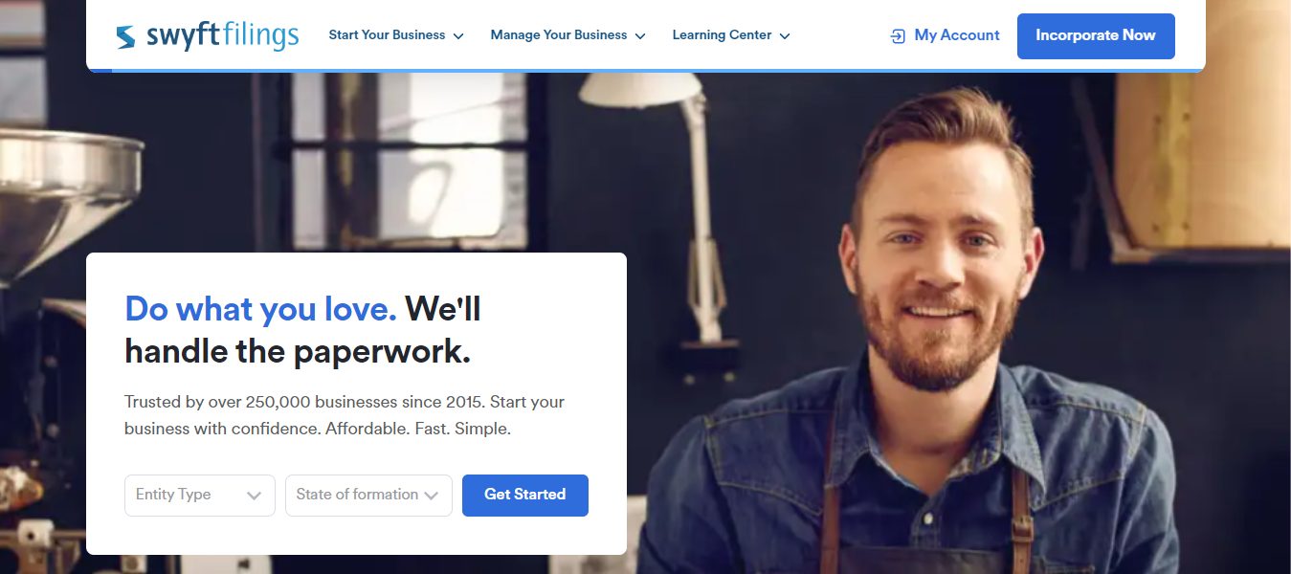Click the blue progress line under the navbar
Viewport: 1291px width, 574px height.
coord(646,71)
